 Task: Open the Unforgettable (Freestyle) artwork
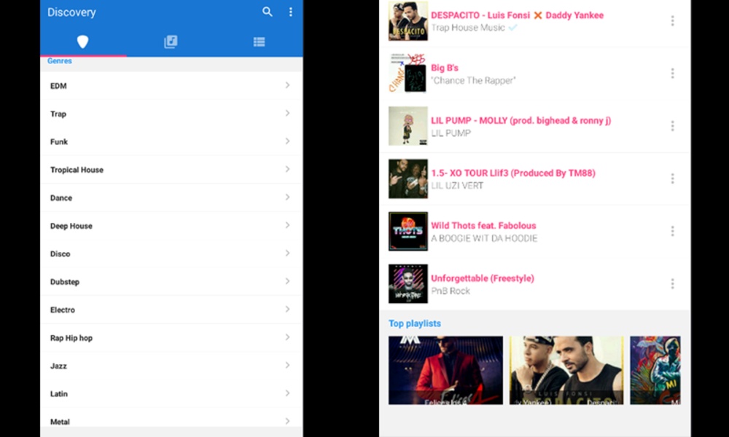pos(408,284)
